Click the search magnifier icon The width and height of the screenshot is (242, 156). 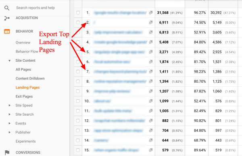pos(7,8)
